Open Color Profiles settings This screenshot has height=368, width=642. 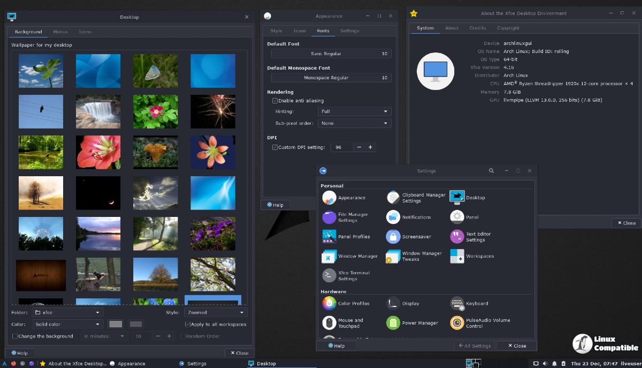pyautogui.click(x=329, y=304)
